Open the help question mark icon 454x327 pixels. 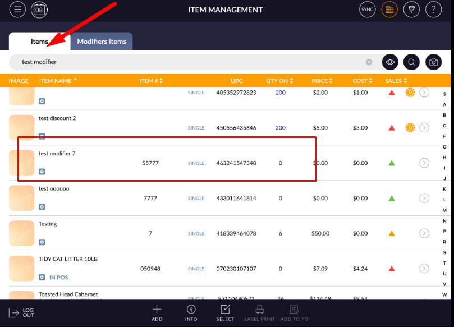point(433,10)
